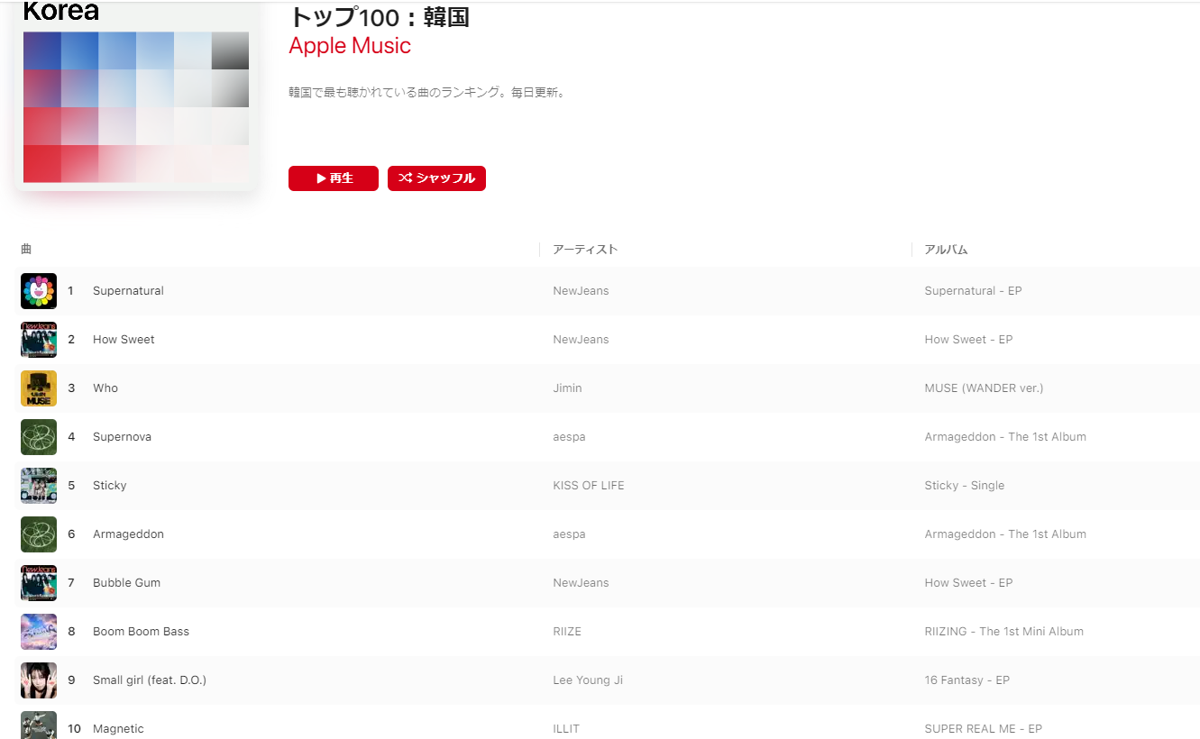Image resolution: width=1200 pixels, height=739 pixels.
Task: Open artist Lee Young Ji link
Action: click(x=588, y=680)
